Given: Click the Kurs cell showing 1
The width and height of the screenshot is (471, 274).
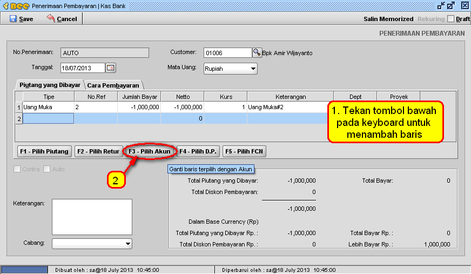Looking at the screenshot, I should (x=226, y=107).
